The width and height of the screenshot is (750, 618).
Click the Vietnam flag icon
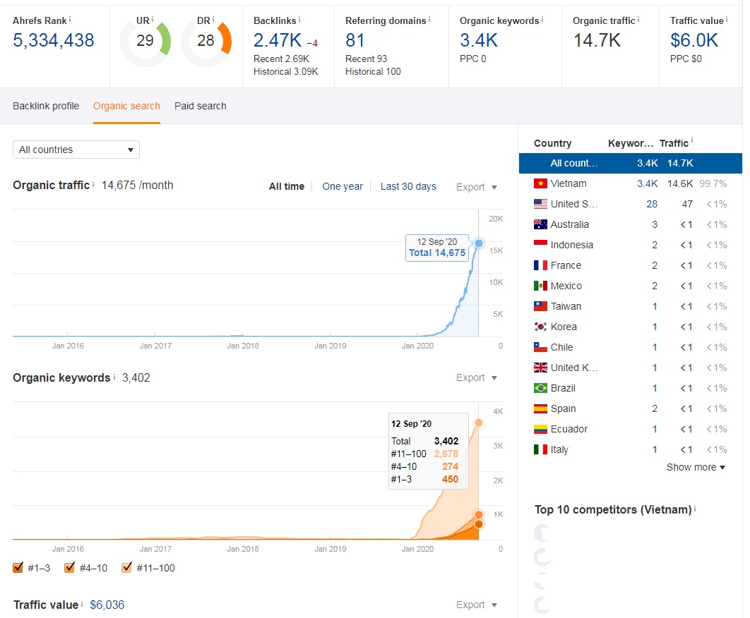540,183
